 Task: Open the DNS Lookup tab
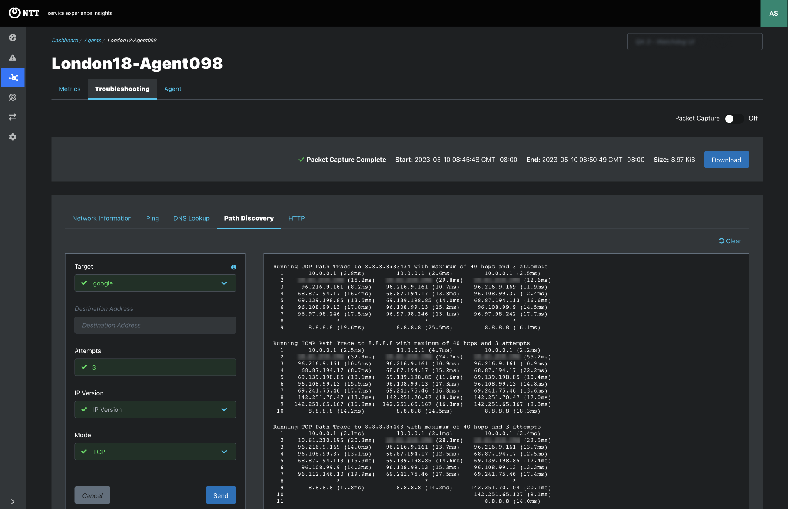pyautogui.click(x=191, y=218)
